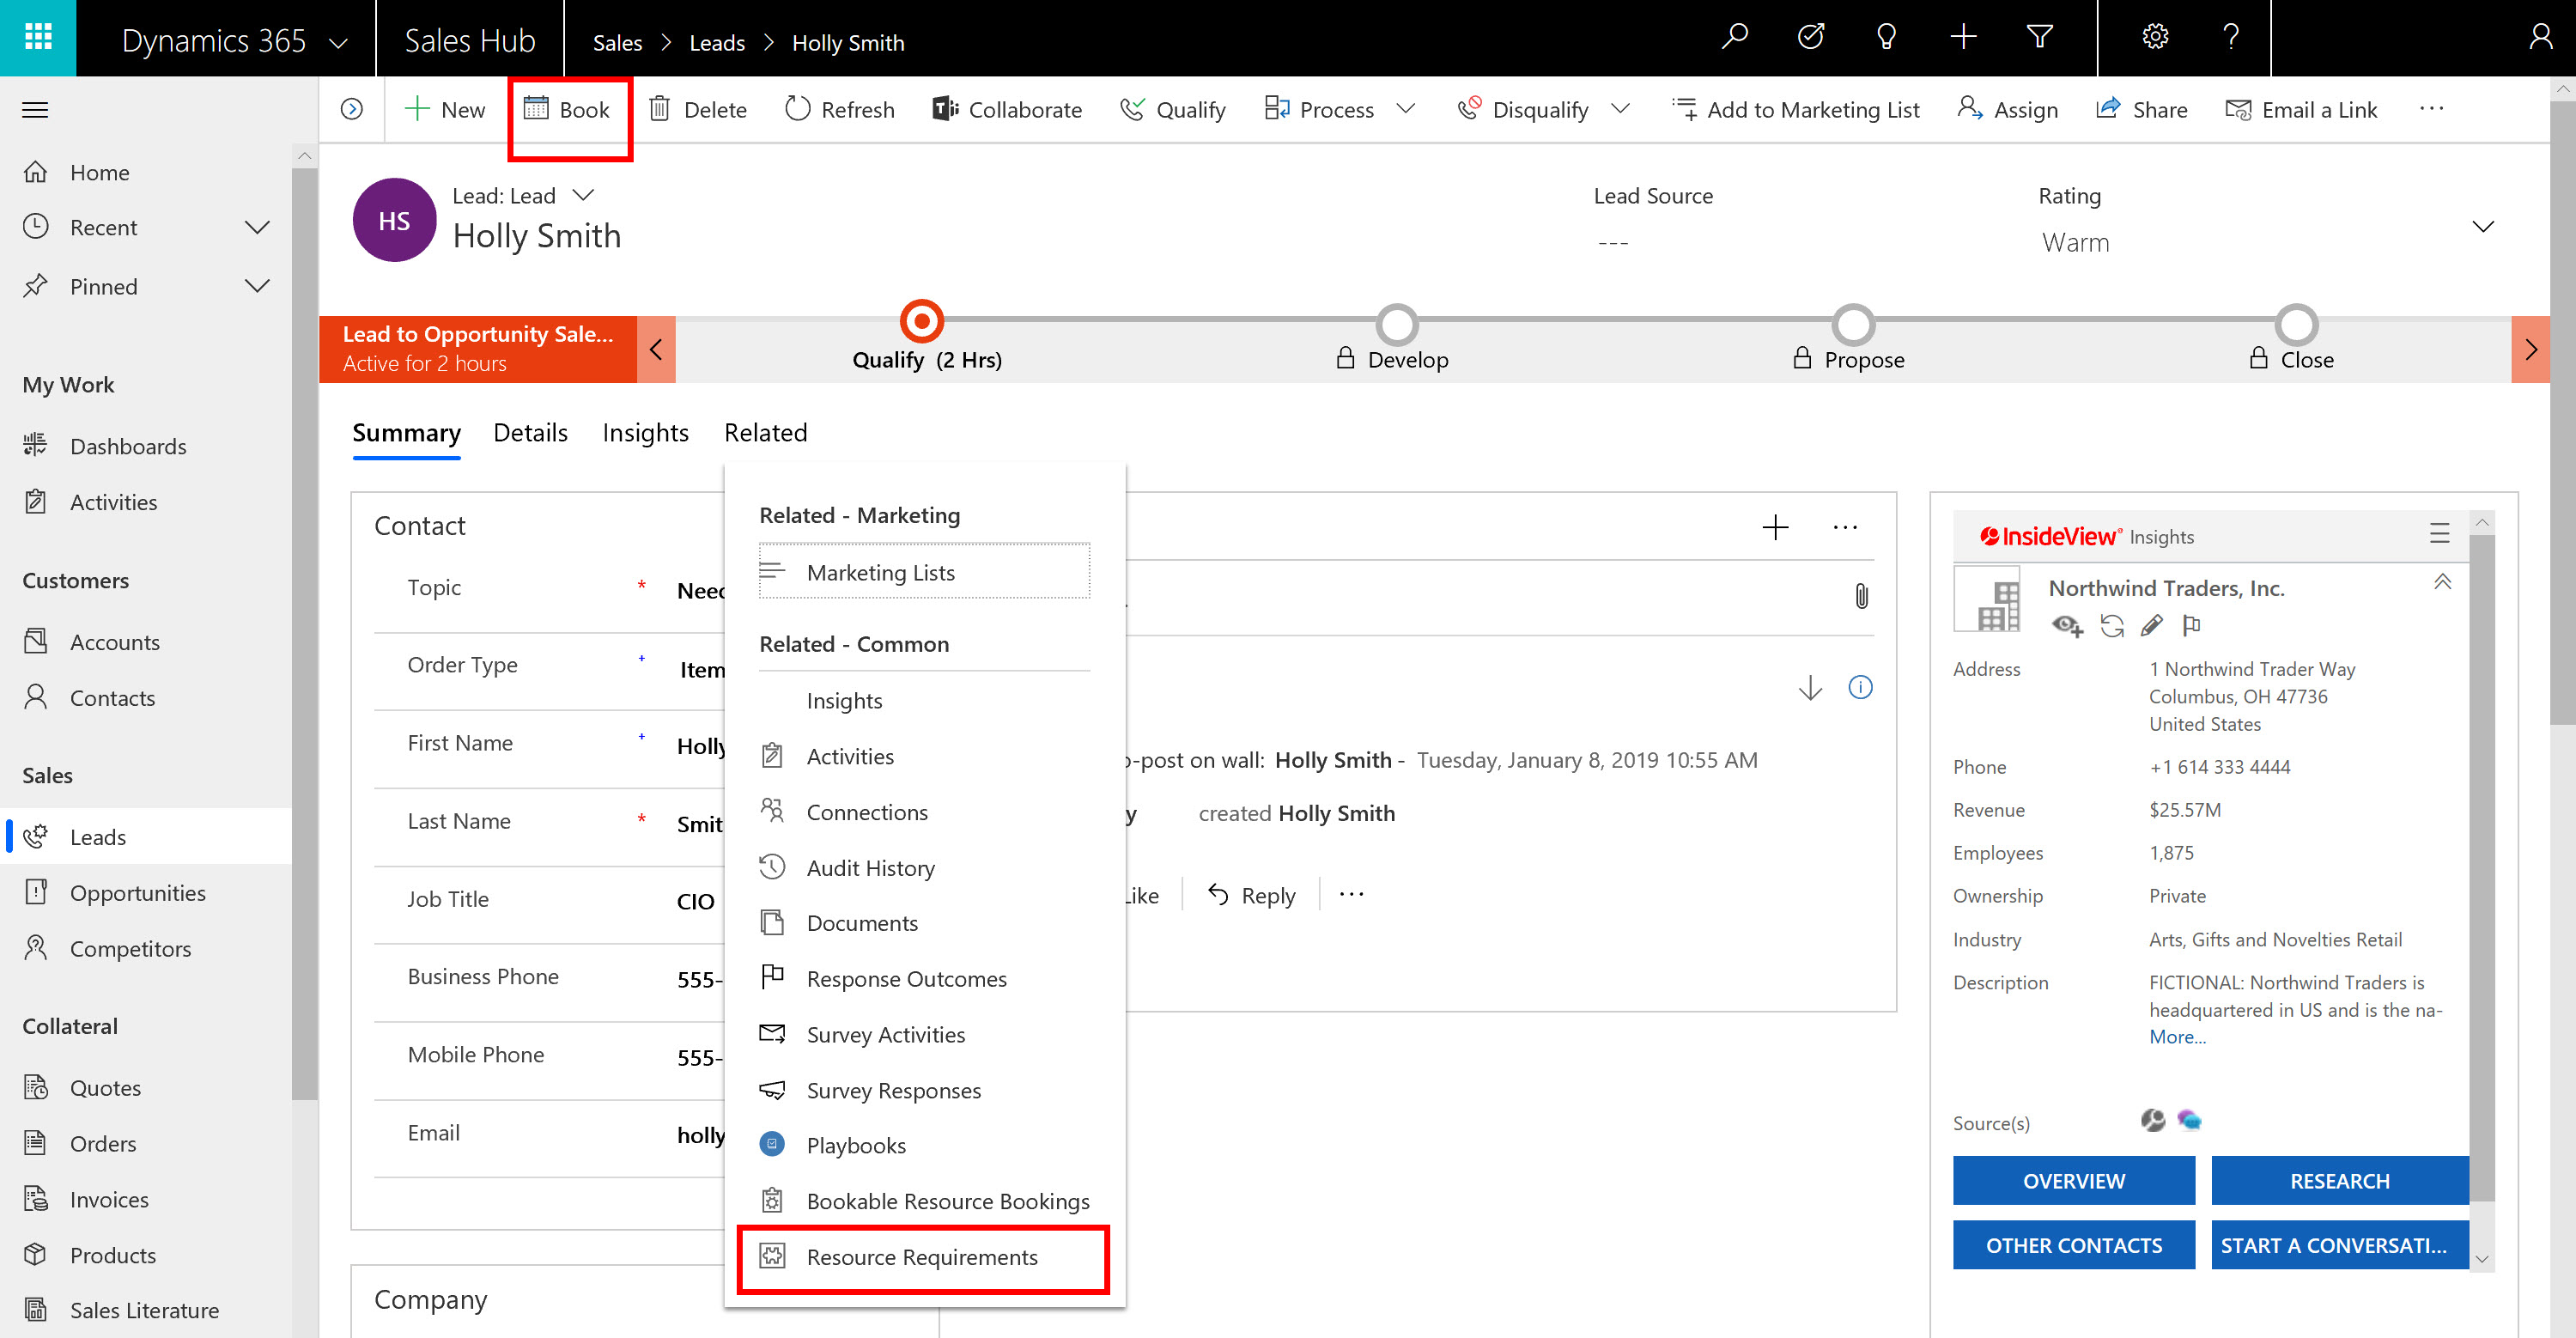Click the paperclip attachment icon
This screenshot has height=1338, width=2576.
1861,597
